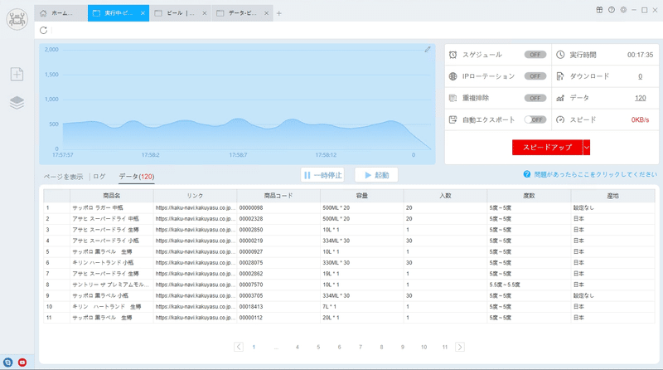This screenshot has height=370, width=663.
Task: Toggle the IPローテーション switch
Action: (x=535, y=76)
